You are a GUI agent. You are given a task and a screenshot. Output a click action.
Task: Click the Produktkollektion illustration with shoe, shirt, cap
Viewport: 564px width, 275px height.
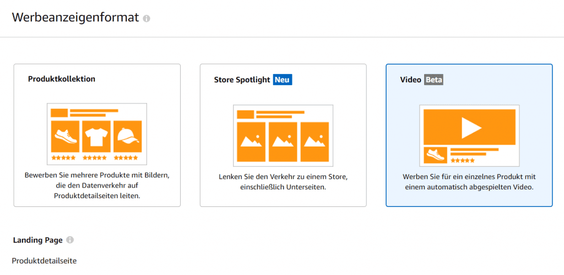click(x=97, y=134)
